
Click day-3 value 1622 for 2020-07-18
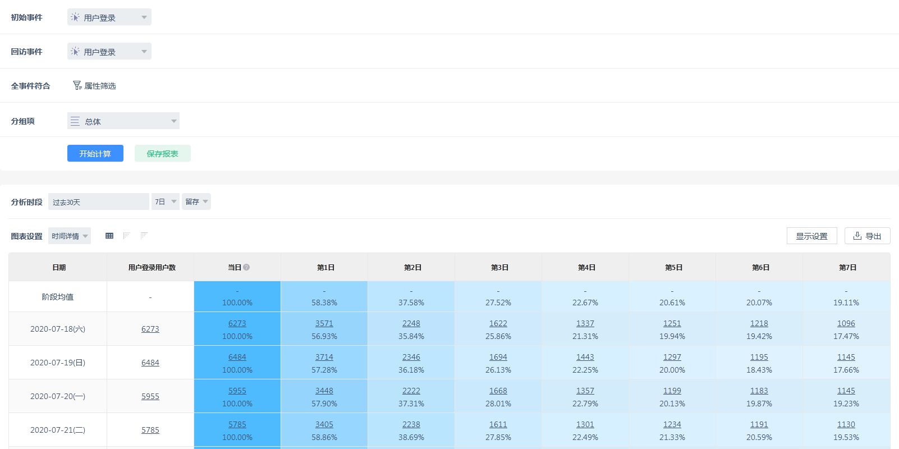pos(498,323)
